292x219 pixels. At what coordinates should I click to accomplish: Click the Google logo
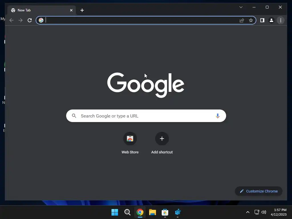click(146, 85)
